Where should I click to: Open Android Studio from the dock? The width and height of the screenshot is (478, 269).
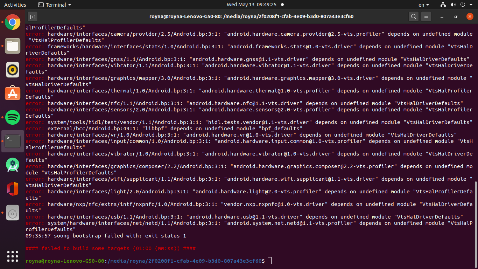[x=12, y=165]
